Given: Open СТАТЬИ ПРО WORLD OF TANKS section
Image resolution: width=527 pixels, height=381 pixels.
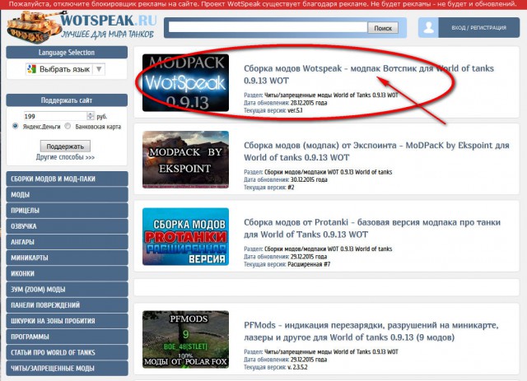Looking at the screenshot, I should click(x=67, y=352).
